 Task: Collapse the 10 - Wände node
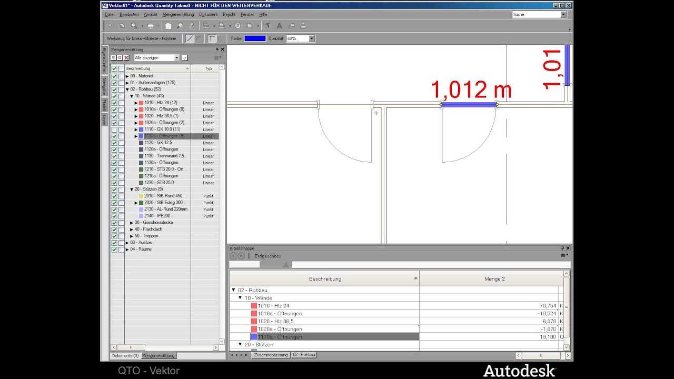point(132,96)
